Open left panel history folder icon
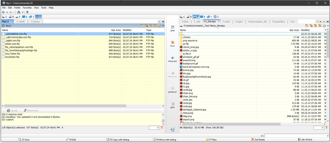The image size is (331, 143). [142, 26]
